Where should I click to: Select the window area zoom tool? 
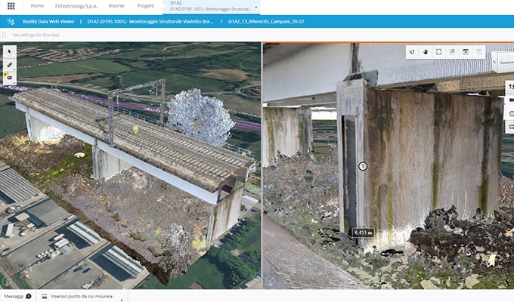[452, 52]
